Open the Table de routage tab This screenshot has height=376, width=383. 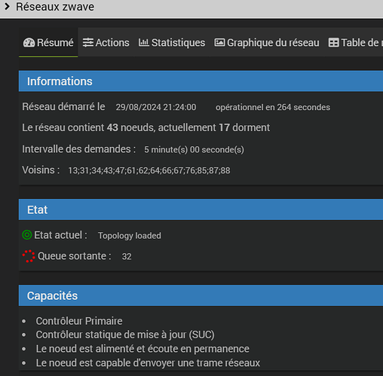tap(354, 42)
